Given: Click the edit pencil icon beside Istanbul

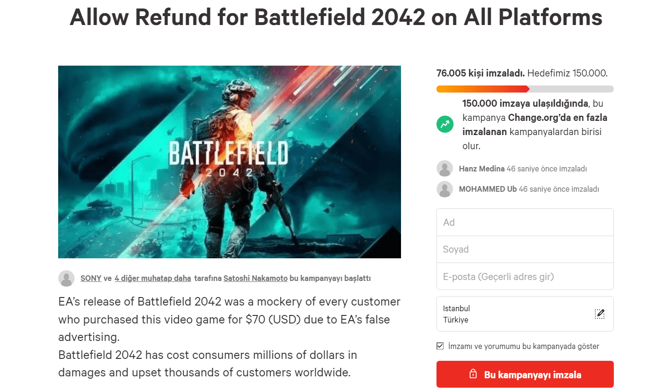Looking at the screenshot, I should click(600, 314).
